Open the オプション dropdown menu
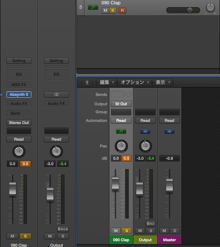This screenshot has height=247, width=220. click(135, 82)
